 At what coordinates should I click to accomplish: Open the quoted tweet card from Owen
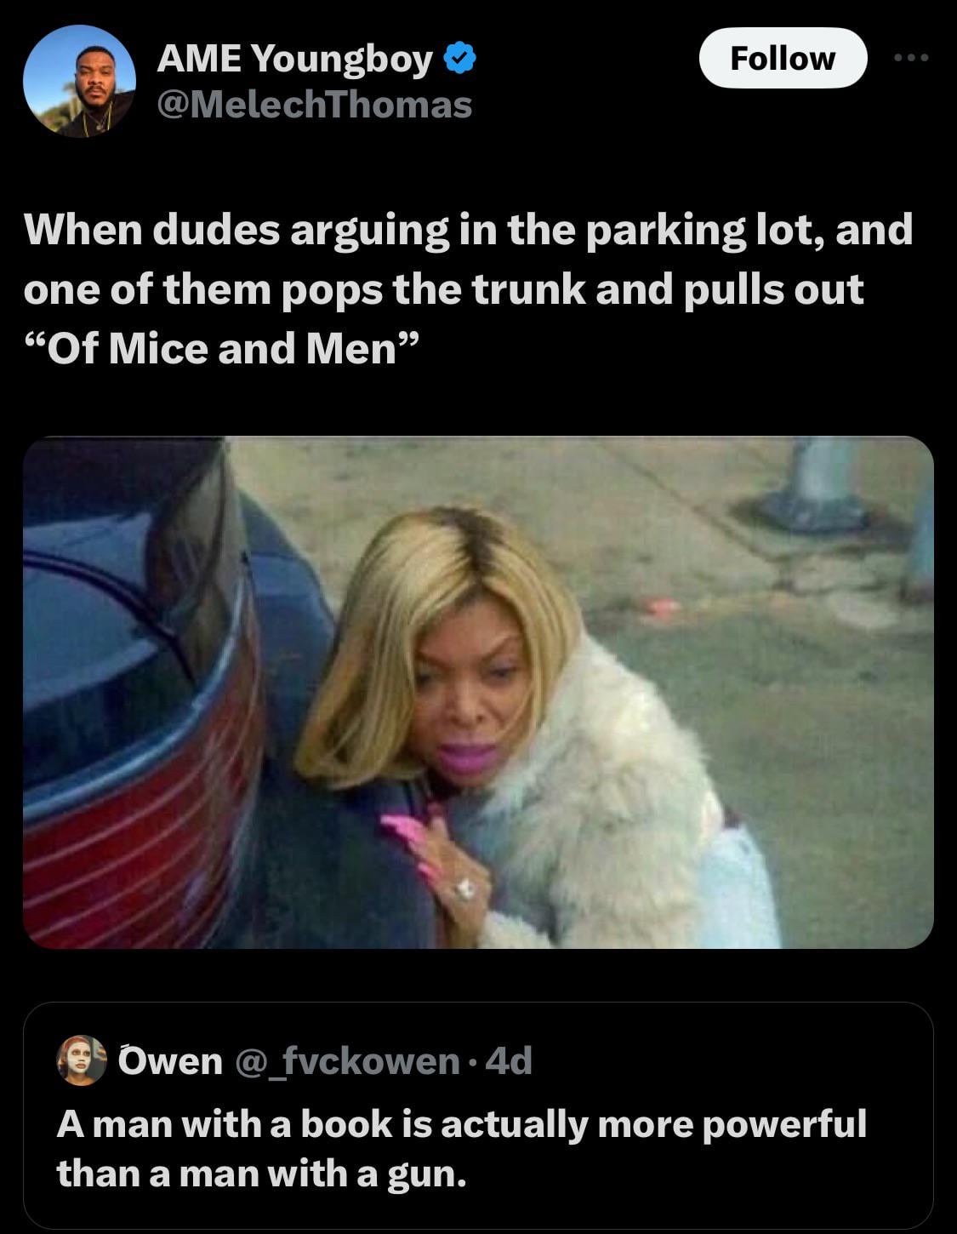tap(478, 1115)
